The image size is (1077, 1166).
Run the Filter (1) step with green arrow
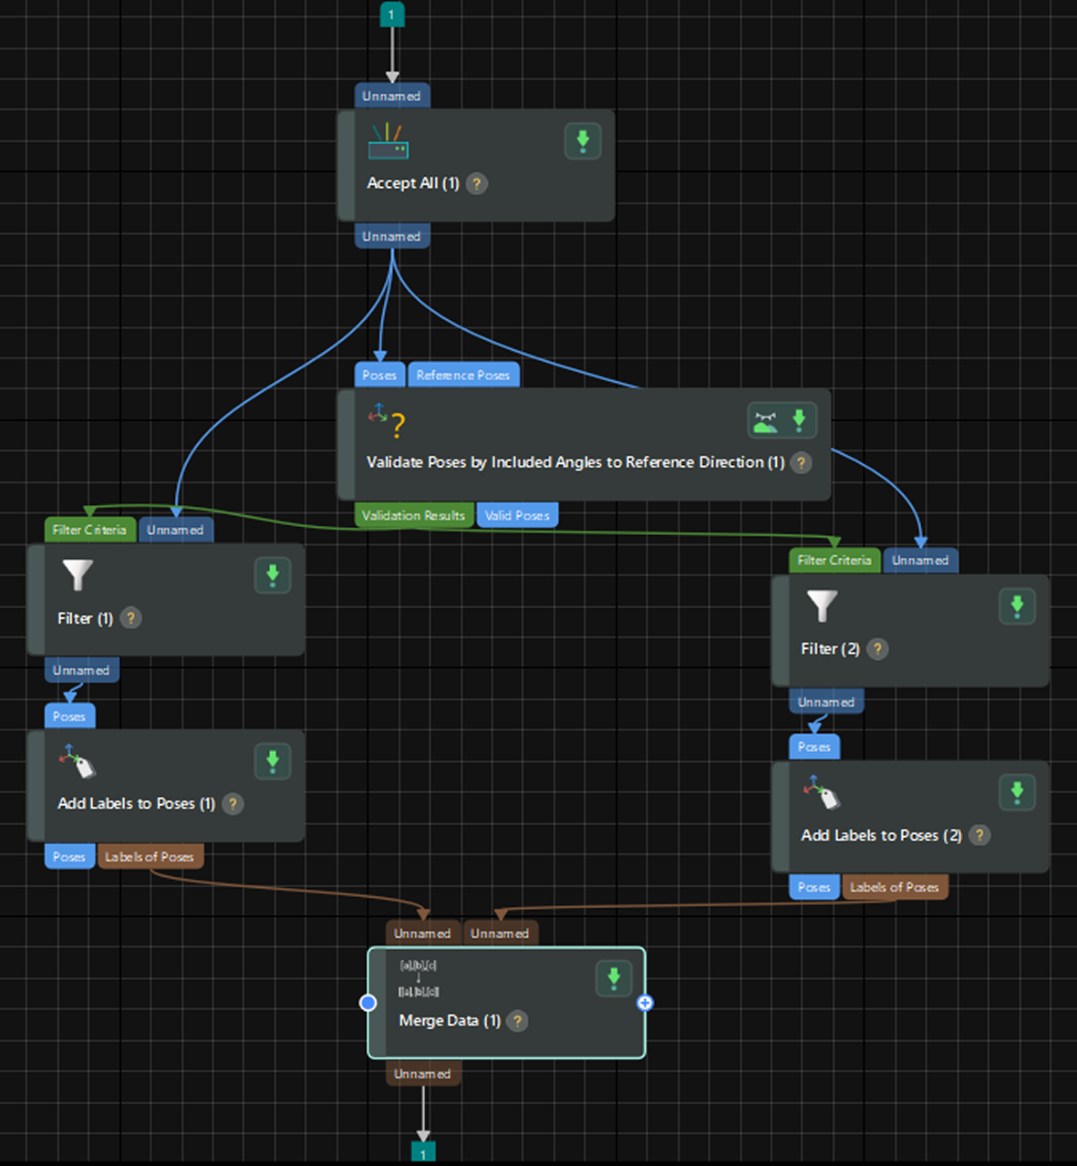click(x=272, y=575)
